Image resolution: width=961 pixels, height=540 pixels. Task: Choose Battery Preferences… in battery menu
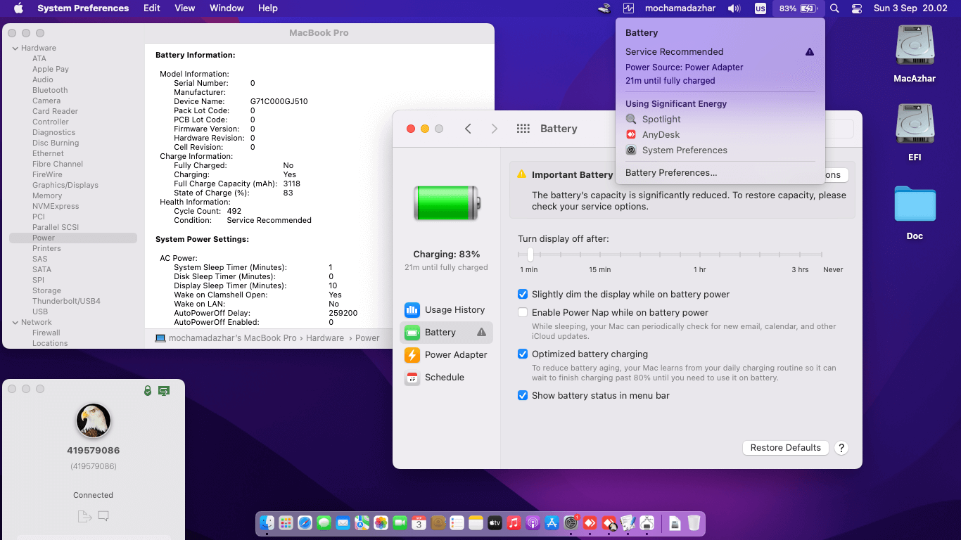[x=720, y=173]
